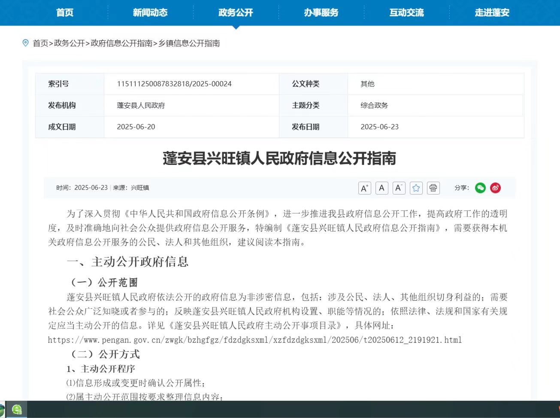560x418 pixels.
Task: Open 新闻动态 navigation tab
Action: (x=150, y=12)
